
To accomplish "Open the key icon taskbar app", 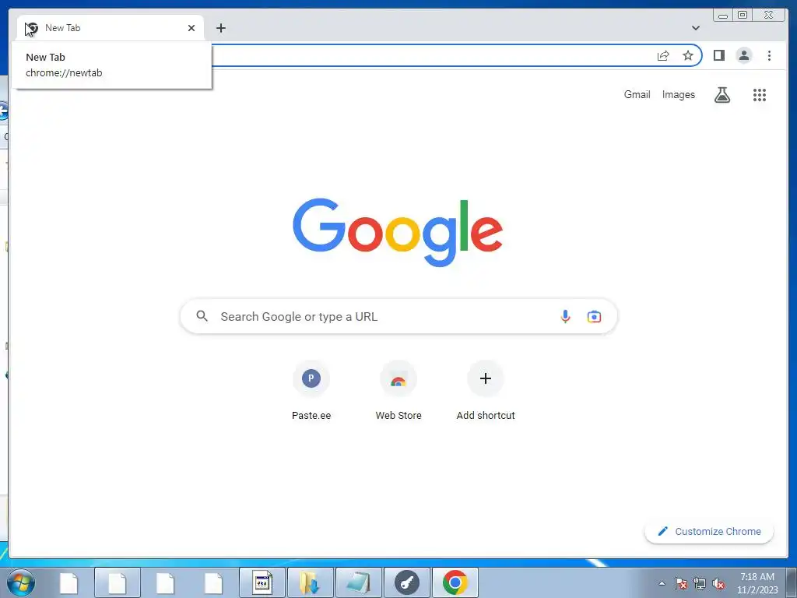I will point(406,582).
